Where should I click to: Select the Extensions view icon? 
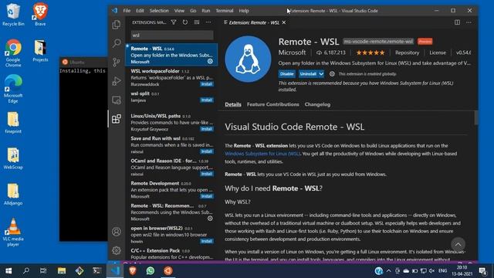click(117, 119)
